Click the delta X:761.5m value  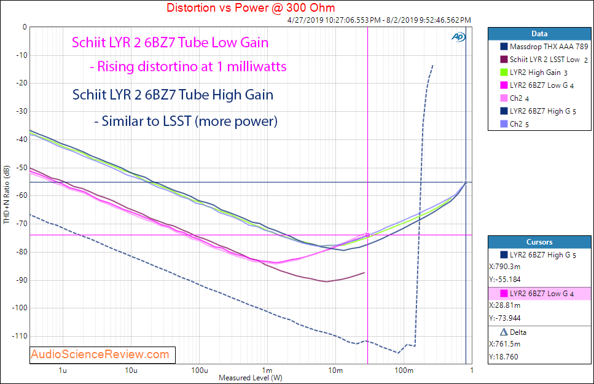pos(504,344)
